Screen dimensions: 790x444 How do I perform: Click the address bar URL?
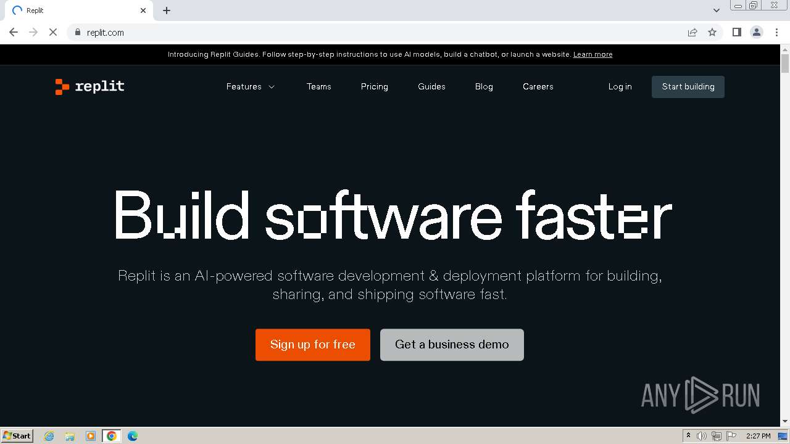(106, 32)
